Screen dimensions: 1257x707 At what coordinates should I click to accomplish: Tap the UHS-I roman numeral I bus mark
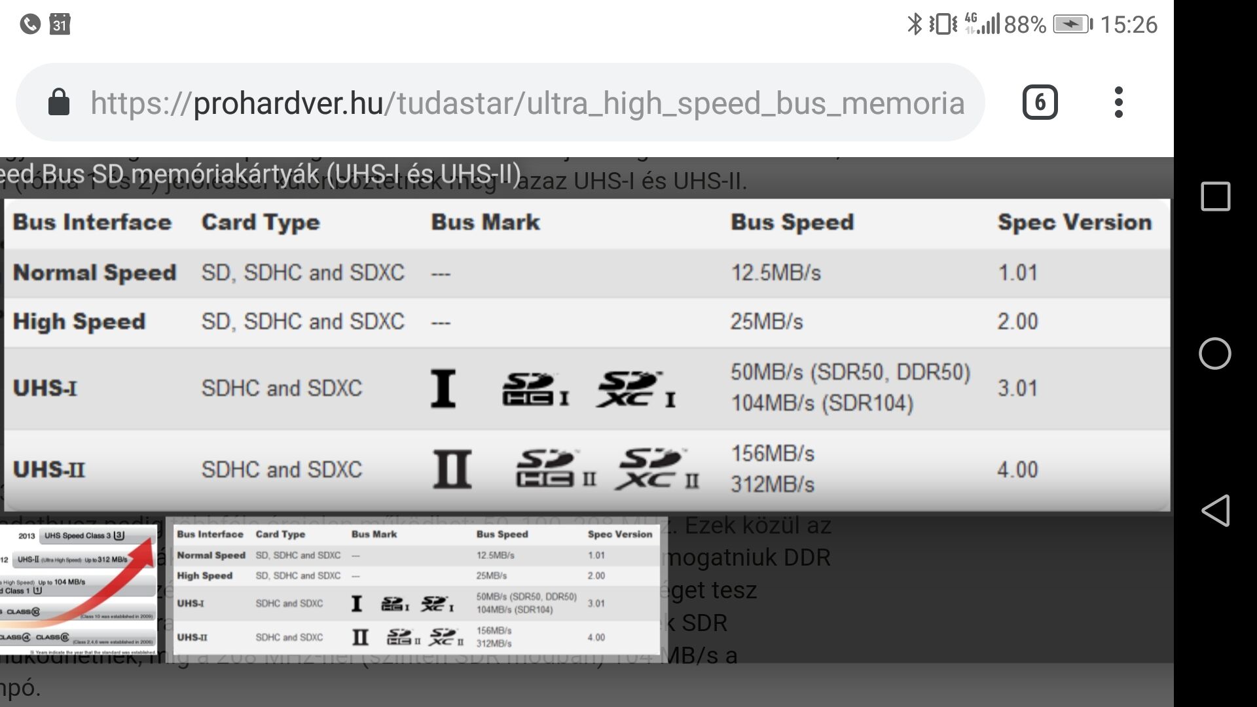tap(443, 389)
